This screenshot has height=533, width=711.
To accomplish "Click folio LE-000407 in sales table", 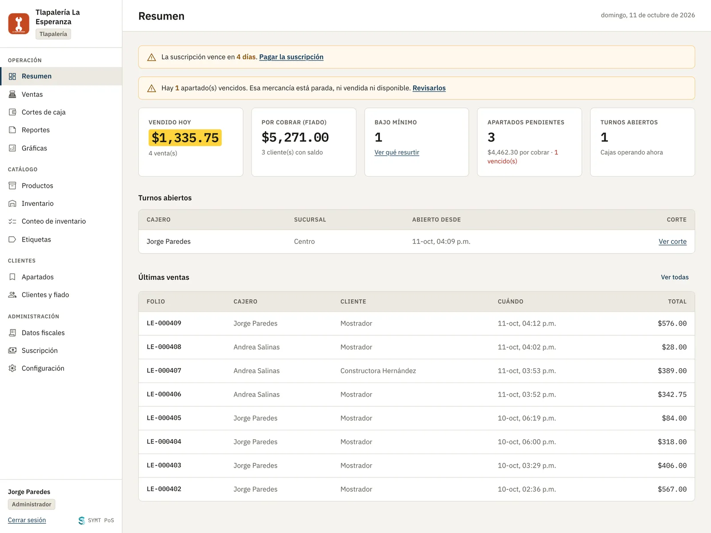I will pyautogui.click(x=164, y=370).
